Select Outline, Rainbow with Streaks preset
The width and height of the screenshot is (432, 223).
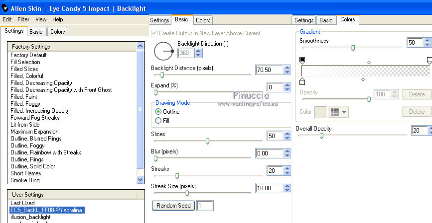click(46, 152)
